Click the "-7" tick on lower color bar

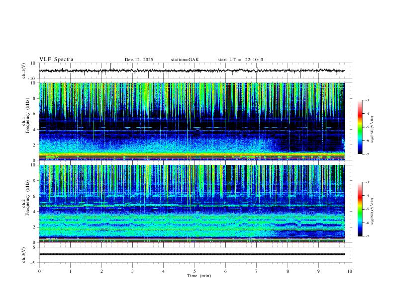367,236
